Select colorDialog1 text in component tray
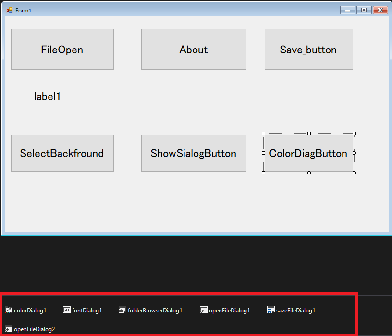Viewport: 392px width, 336px height. [x=30, y=311]
